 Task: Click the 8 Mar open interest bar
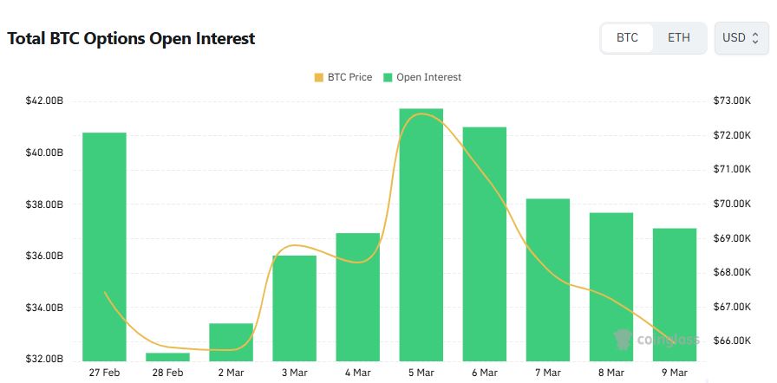610,286
